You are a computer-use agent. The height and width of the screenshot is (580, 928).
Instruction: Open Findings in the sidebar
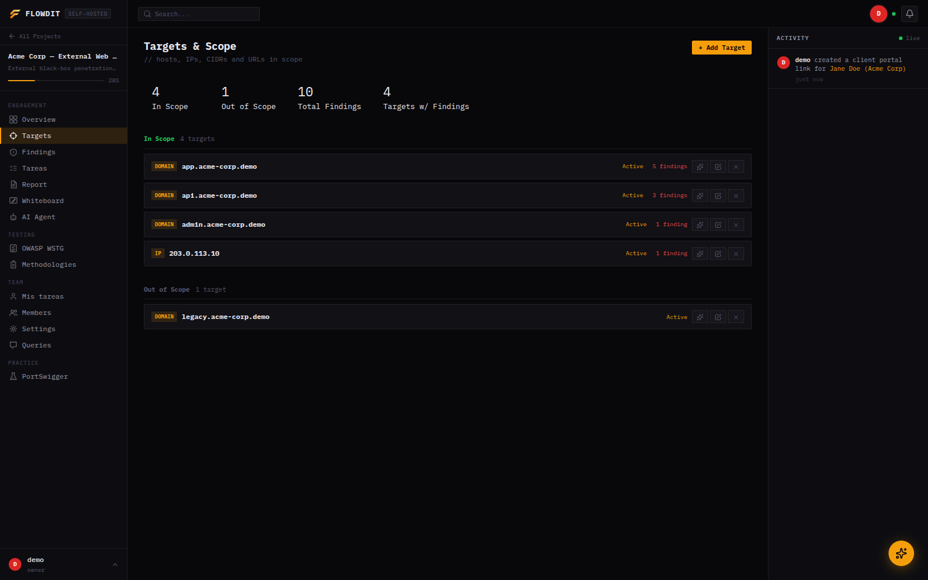64,152
